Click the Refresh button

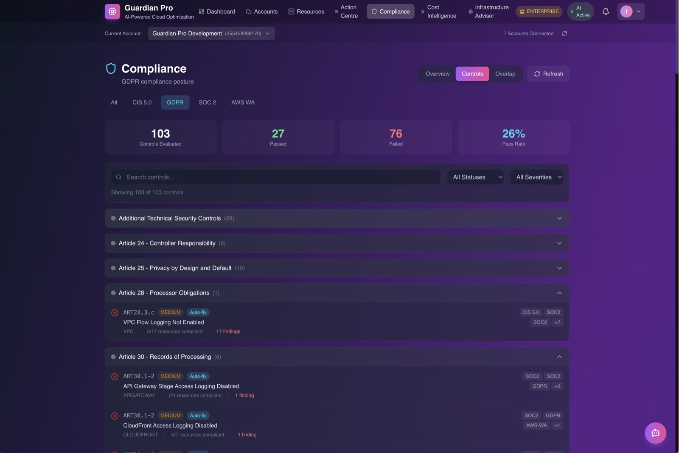click(x=548, y=74)
